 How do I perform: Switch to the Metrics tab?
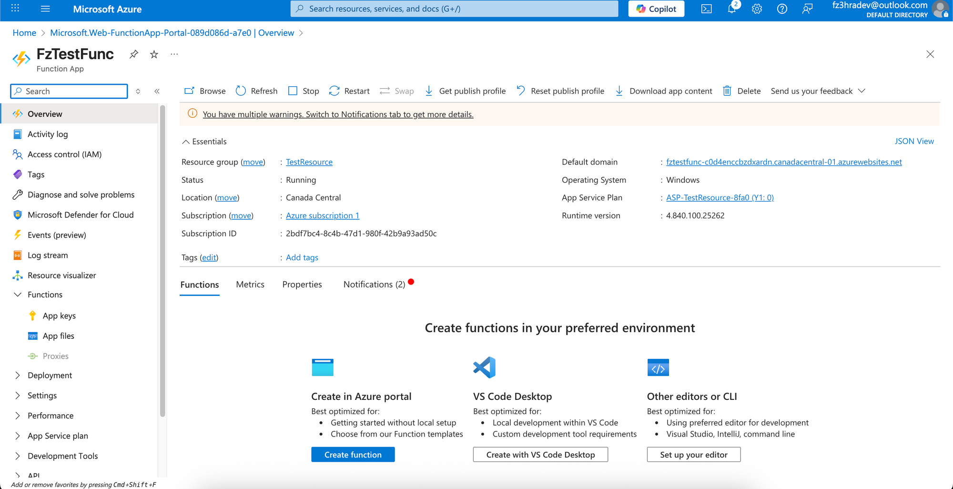[x=250, y=285]
